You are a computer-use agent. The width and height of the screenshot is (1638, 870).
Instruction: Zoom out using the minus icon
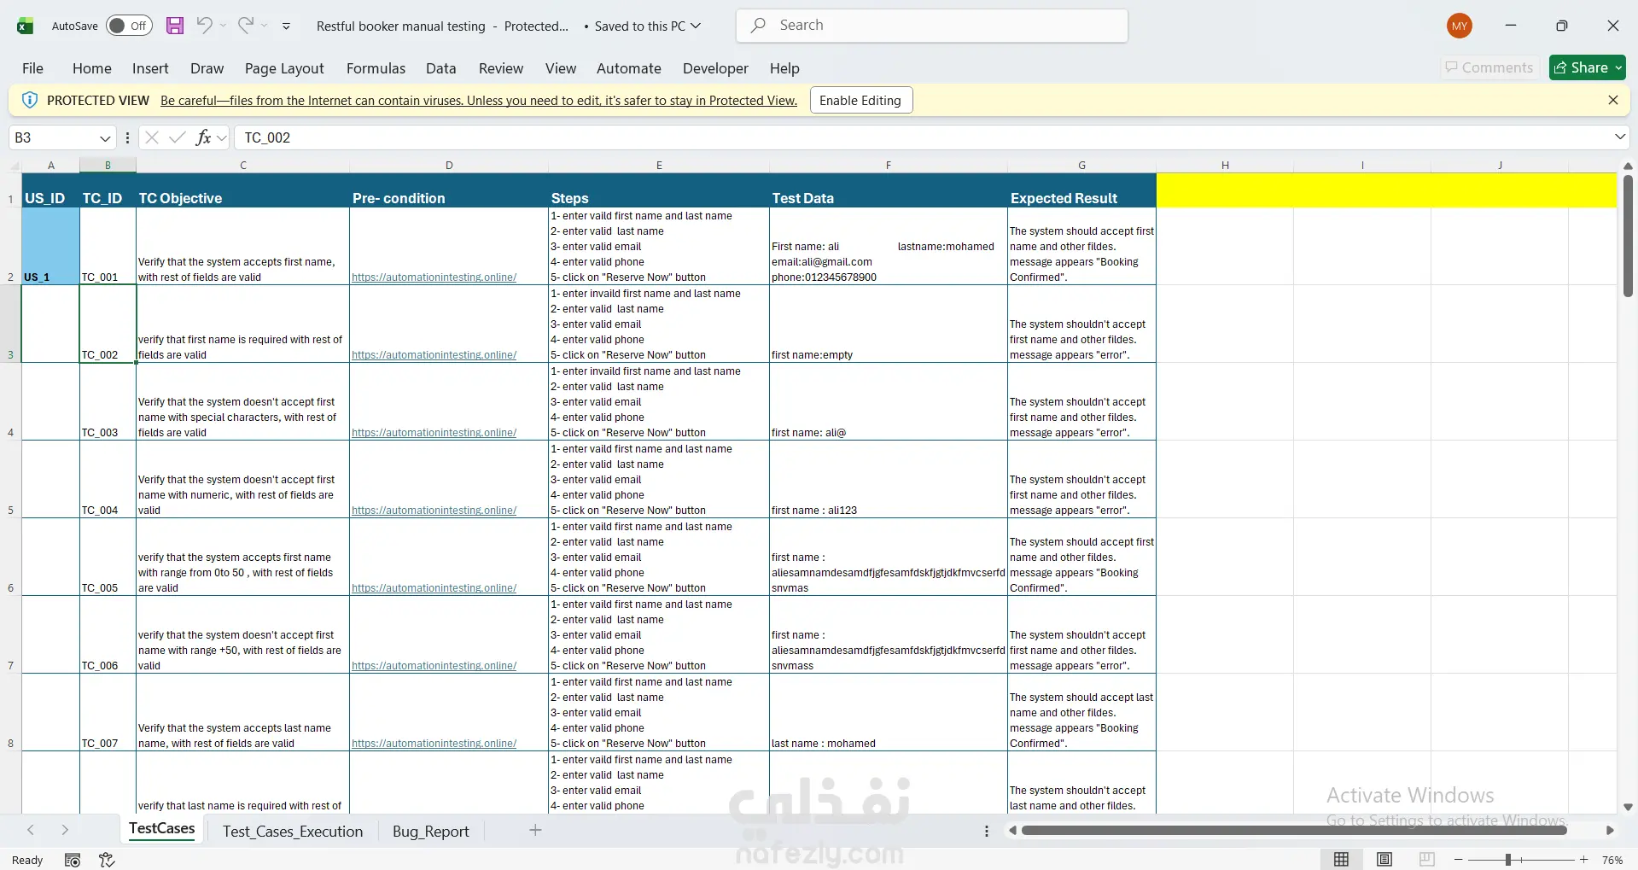(x=1459, y=860)
